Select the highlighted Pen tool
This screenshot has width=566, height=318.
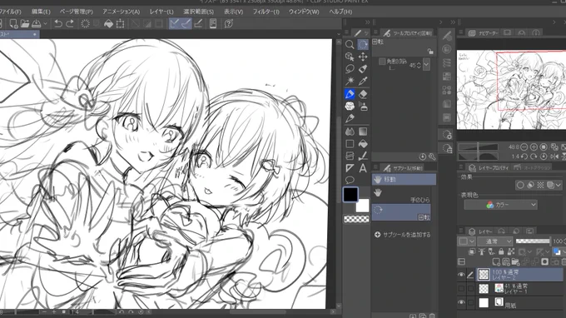(350, 94)
